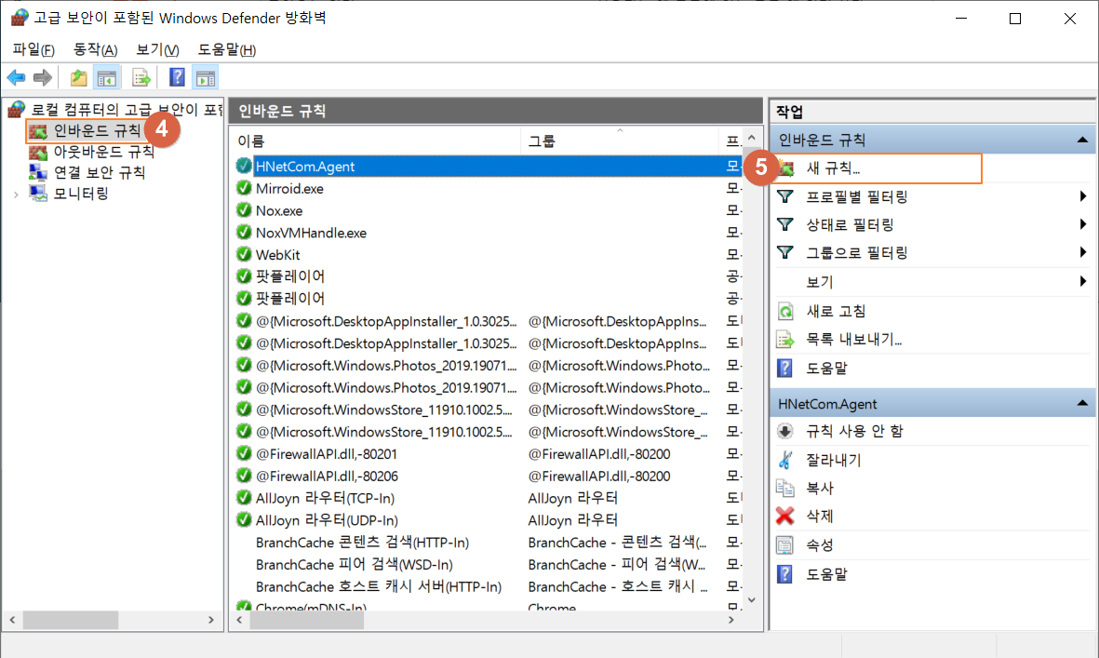Click the 목록 내보내기... action link
This screenshot has width=1099, height=658.
point(853,340)
